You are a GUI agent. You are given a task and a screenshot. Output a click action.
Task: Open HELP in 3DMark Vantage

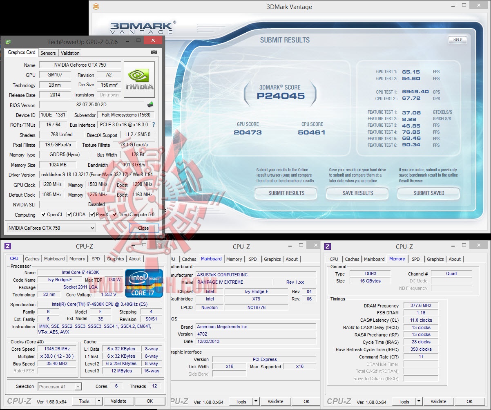click(x=458, y=40)
